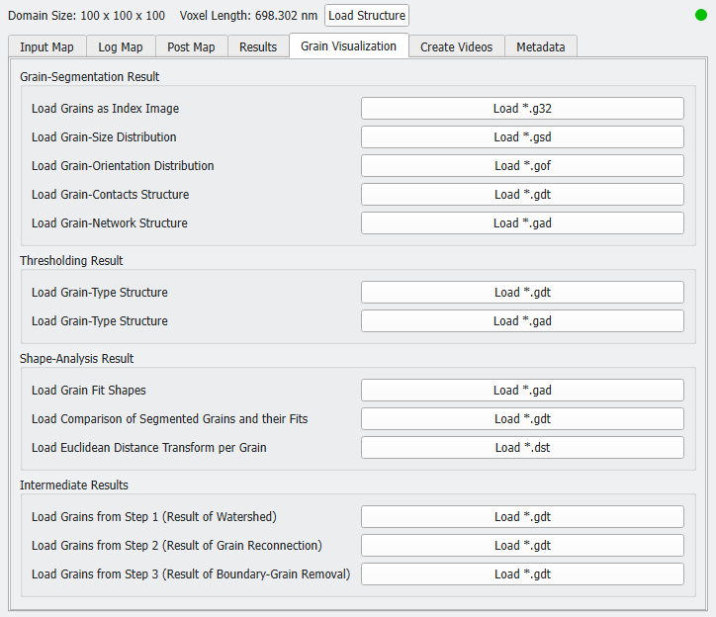
Task: Load Step 3 Boundary-Grain Removal result *.gdt
Action: [x=522, y=574]
